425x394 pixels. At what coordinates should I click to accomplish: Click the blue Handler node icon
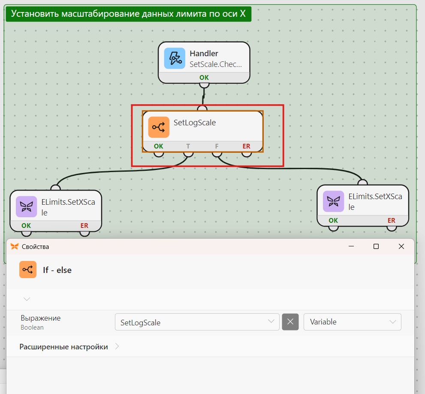point(175,58)
